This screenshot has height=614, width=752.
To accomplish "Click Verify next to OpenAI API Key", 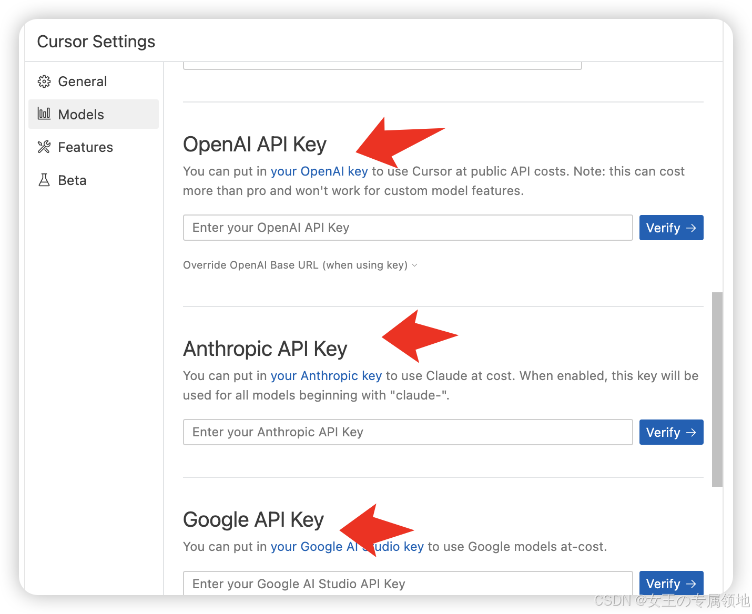I will click(671, 228).
